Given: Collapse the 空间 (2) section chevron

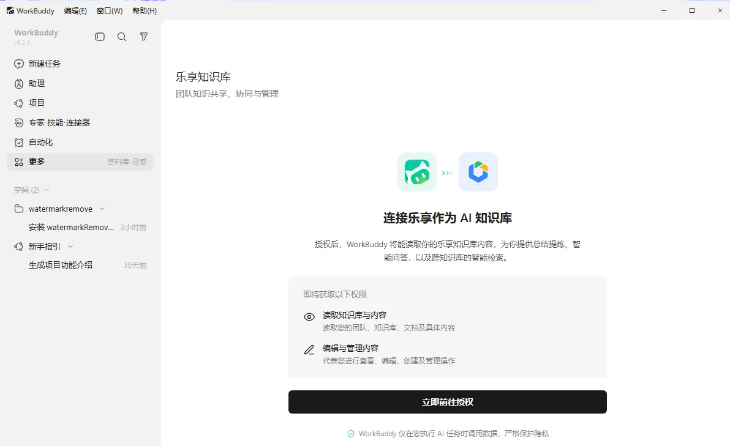Looking at the screenshot, I should [x=47, y=190].
